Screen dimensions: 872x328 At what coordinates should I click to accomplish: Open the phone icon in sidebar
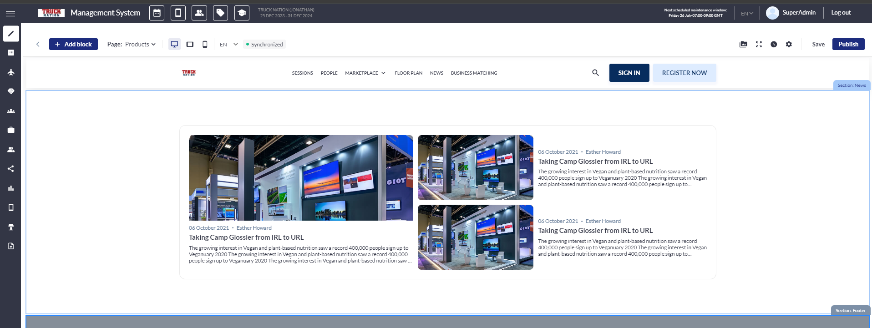pyautogui.click(x=11, y=207)
